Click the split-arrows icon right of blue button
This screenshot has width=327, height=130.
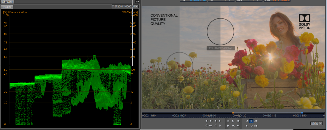point(256,121)
